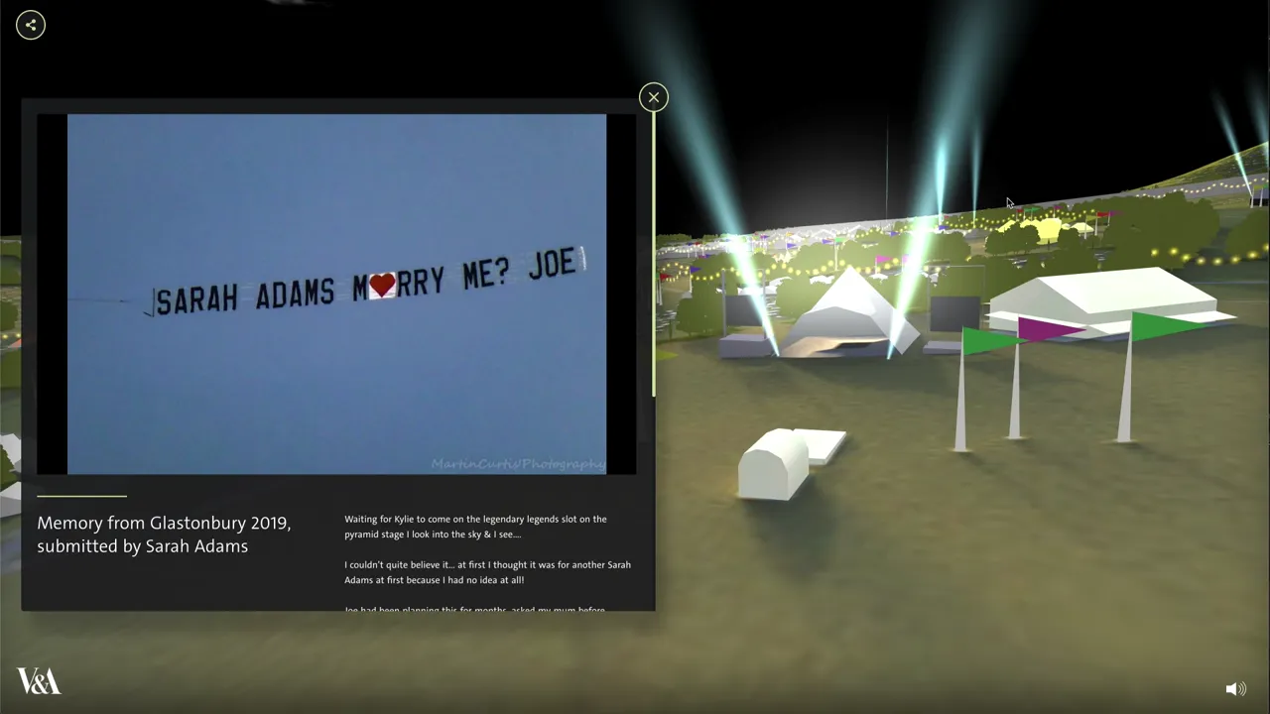Click the MartinCurtisPhotography watermark
Image resolution: width=1270 pixels, height=714 pixels.
(518, 464)
